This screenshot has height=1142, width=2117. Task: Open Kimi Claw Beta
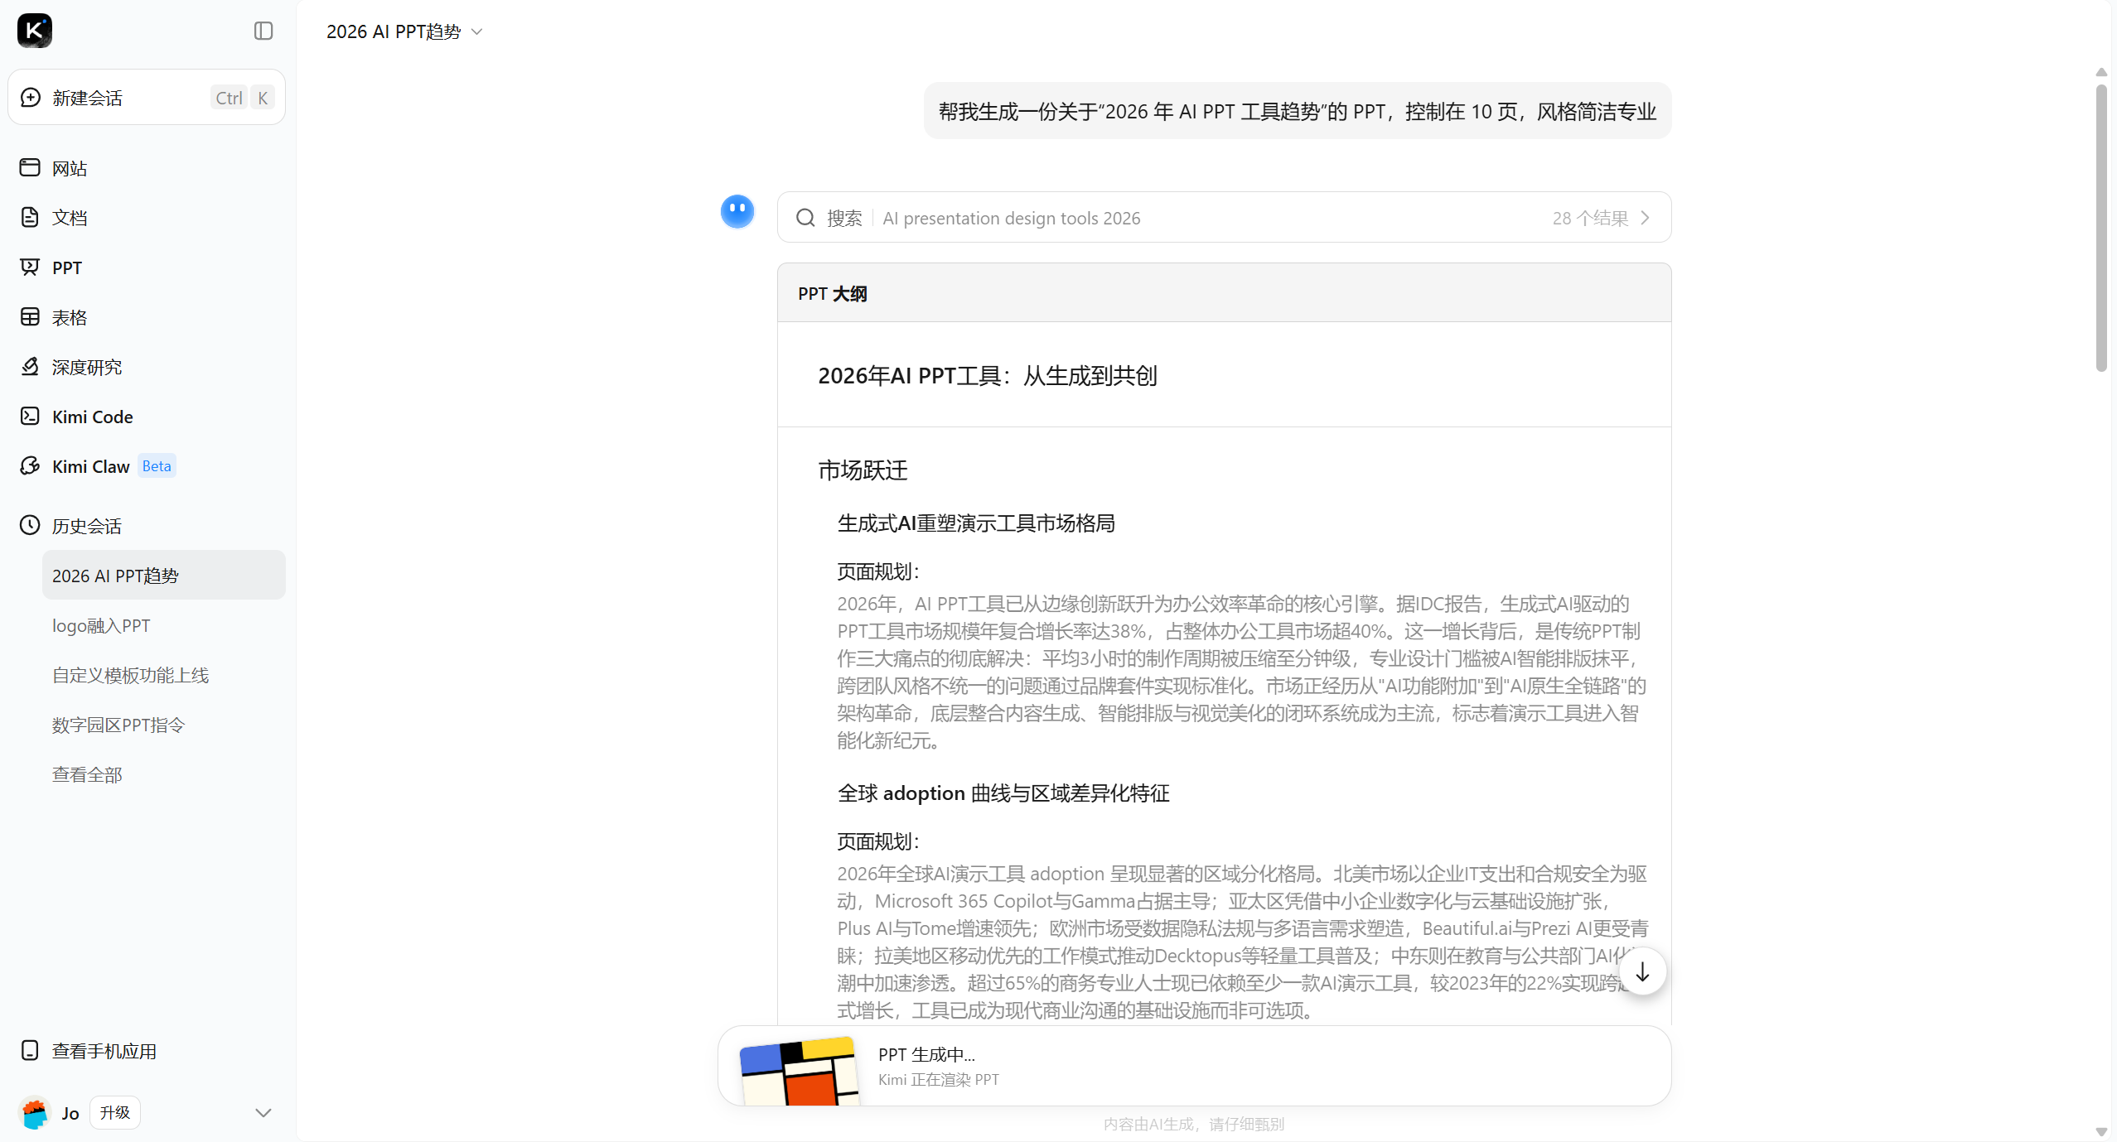click(91, 466)
